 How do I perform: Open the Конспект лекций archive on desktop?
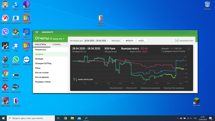tap(101, 20)
